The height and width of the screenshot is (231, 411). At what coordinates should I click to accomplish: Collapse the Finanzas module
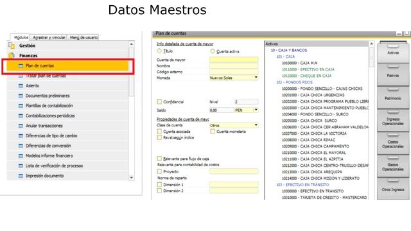pos(67,56)
